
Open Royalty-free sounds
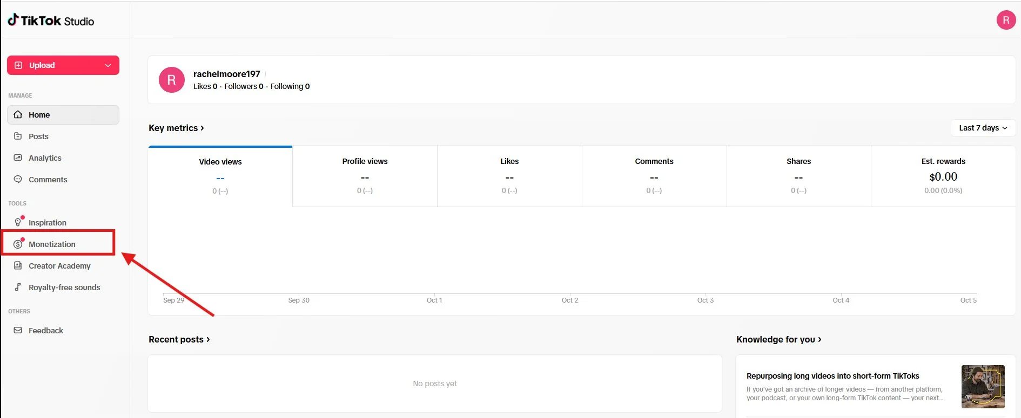click(63, 287)
